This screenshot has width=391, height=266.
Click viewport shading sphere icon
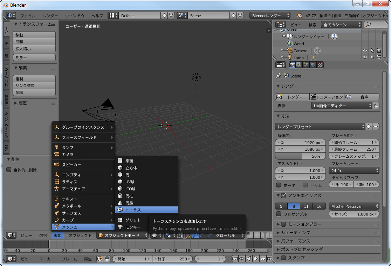(157, 235)
